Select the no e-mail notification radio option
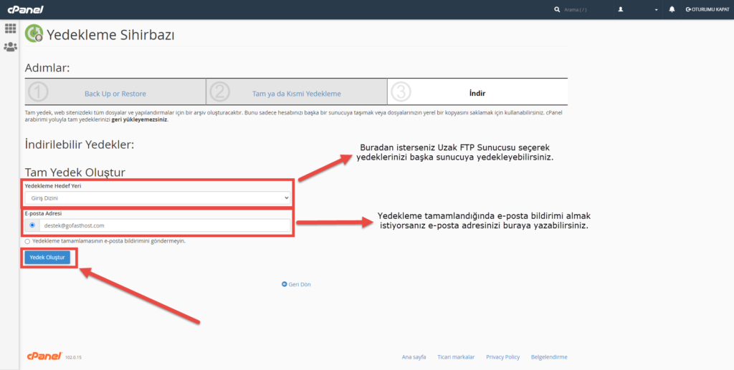 pyautogui.click(x=28, y=241)
